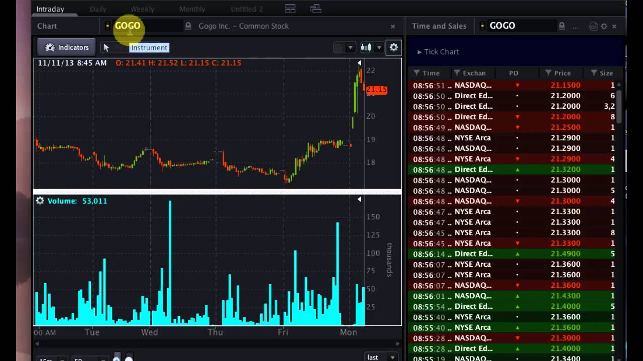Open the 'last' price type dropdown
643x361 pixels.
click(x=381, y=357)
